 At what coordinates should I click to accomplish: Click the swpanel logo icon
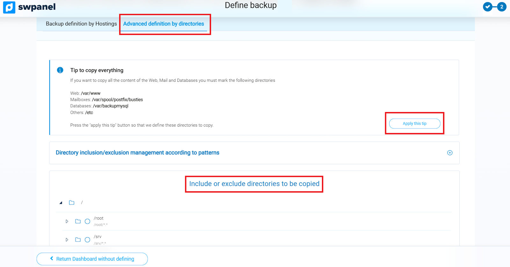[9, 7]
